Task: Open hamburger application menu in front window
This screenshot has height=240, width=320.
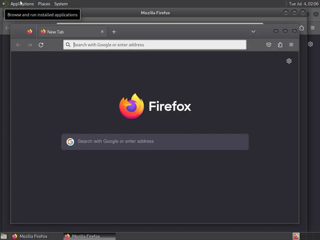Action: click(291, 45)
